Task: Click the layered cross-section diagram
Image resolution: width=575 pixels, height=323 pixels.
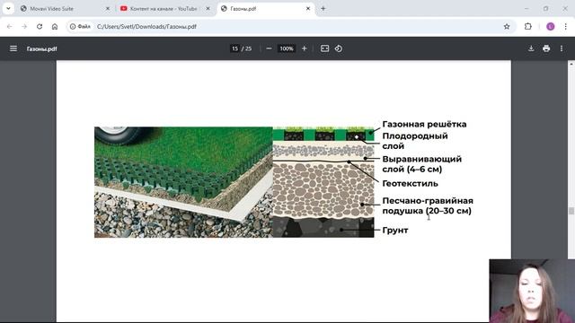Action: 323,182
